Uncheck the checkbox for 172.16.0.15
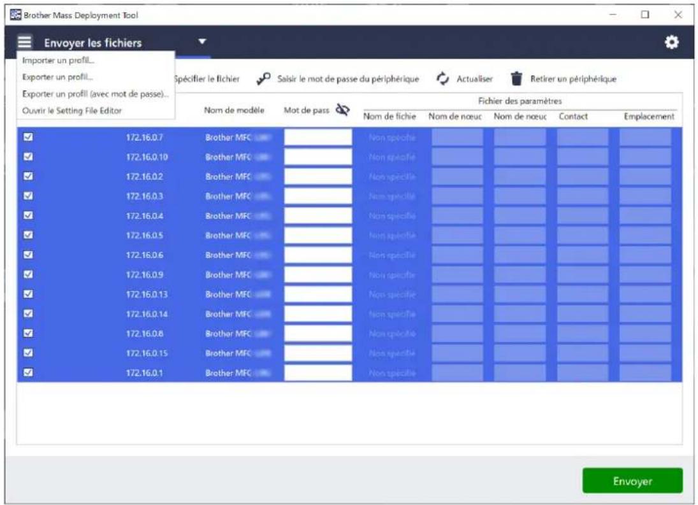 pyautogui.click(x=28, y=353)
